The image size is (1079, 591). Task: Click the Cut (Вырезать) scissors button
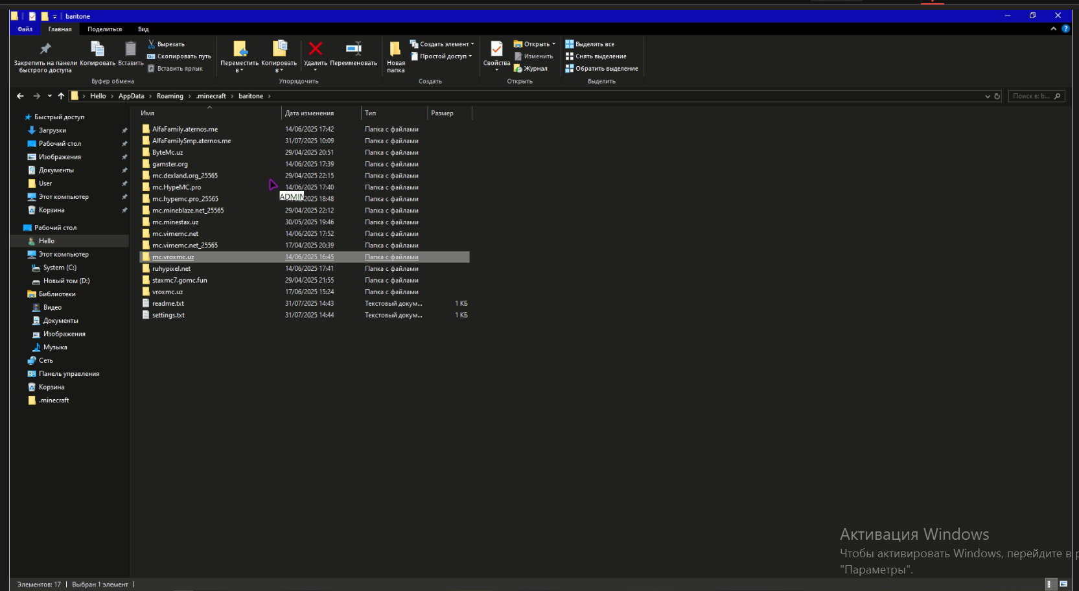coord(167,44)
